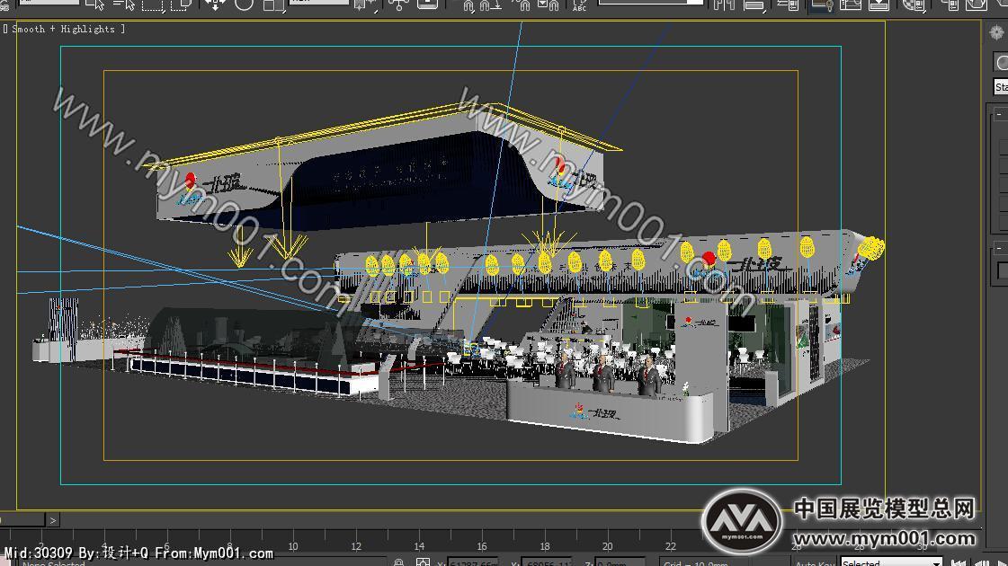This screenshot has height=566, width=1008.
Task: Open the Curve Editor icon
Action: (x=850, y=5)
